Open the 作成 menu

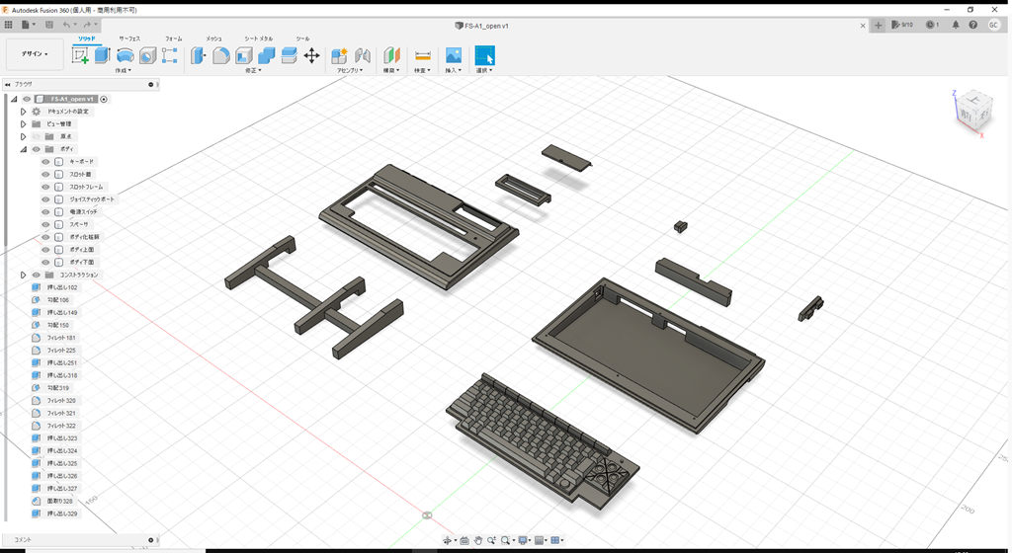[124, 71]
